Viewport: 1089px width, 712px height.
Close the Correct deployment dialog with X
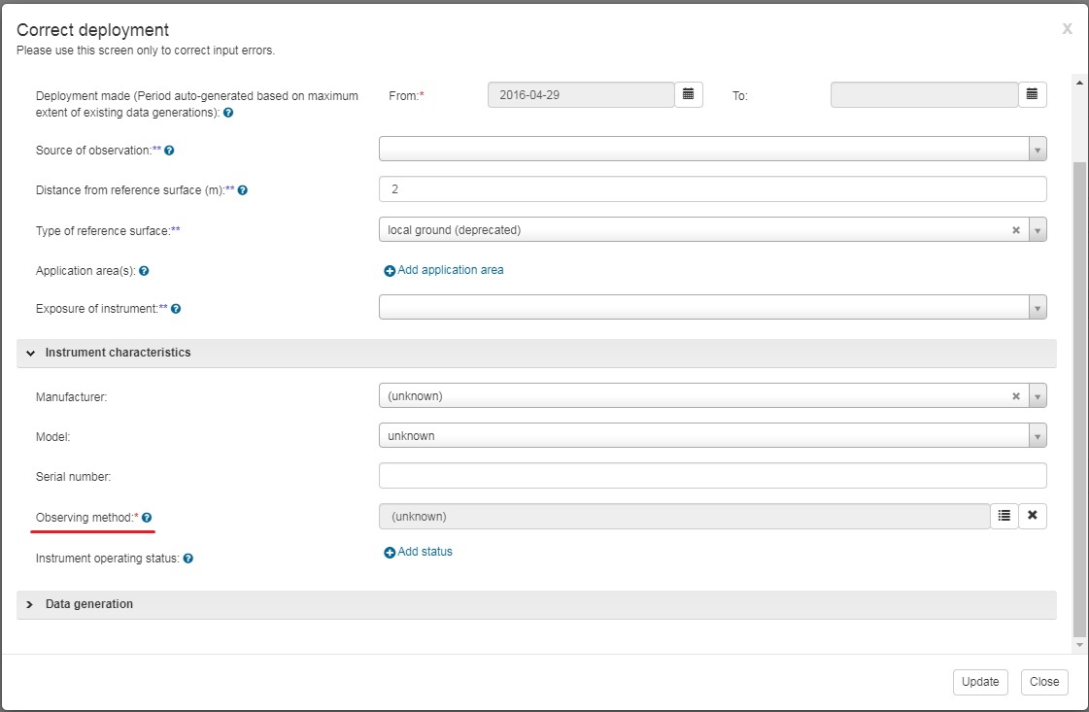coord(1067,28)
